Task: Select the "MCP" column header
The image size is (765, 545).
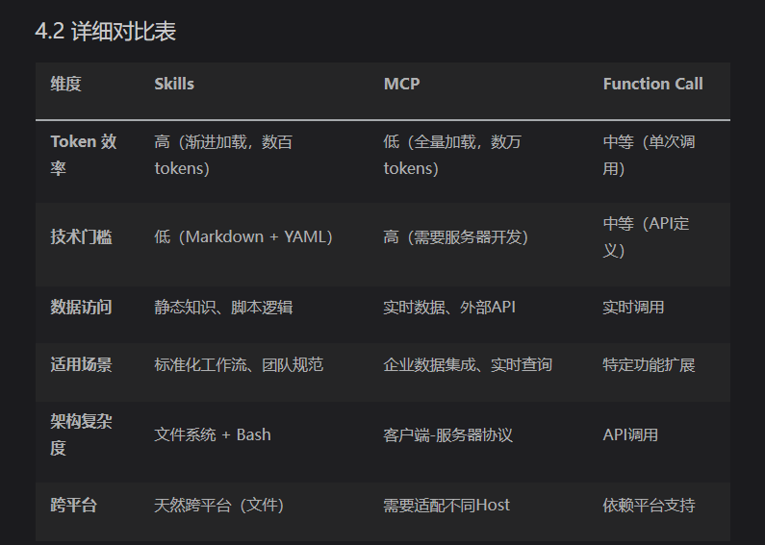Action: 401,85
